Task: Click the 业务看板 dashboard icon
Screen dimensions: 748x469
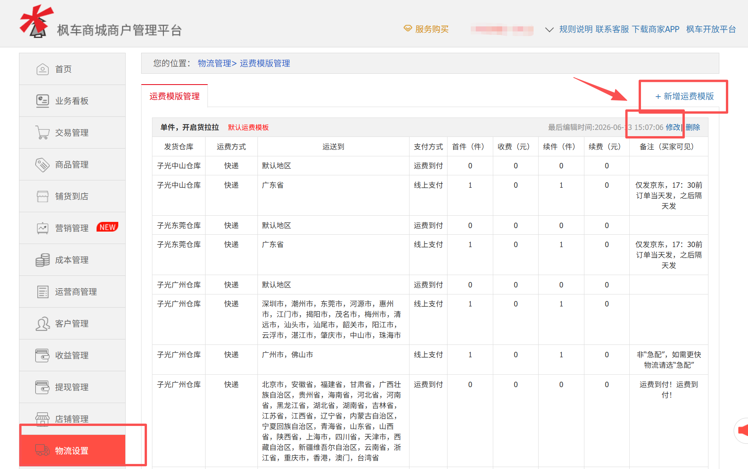Action: [42, 101]
